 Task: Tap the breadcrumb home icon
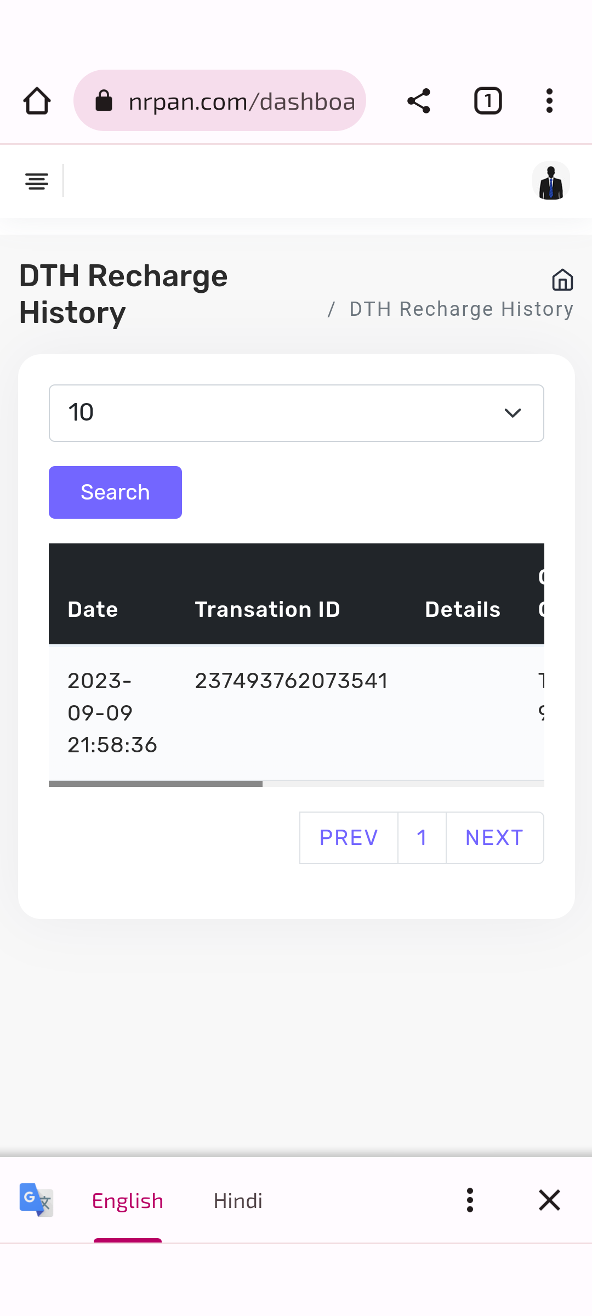562,280
